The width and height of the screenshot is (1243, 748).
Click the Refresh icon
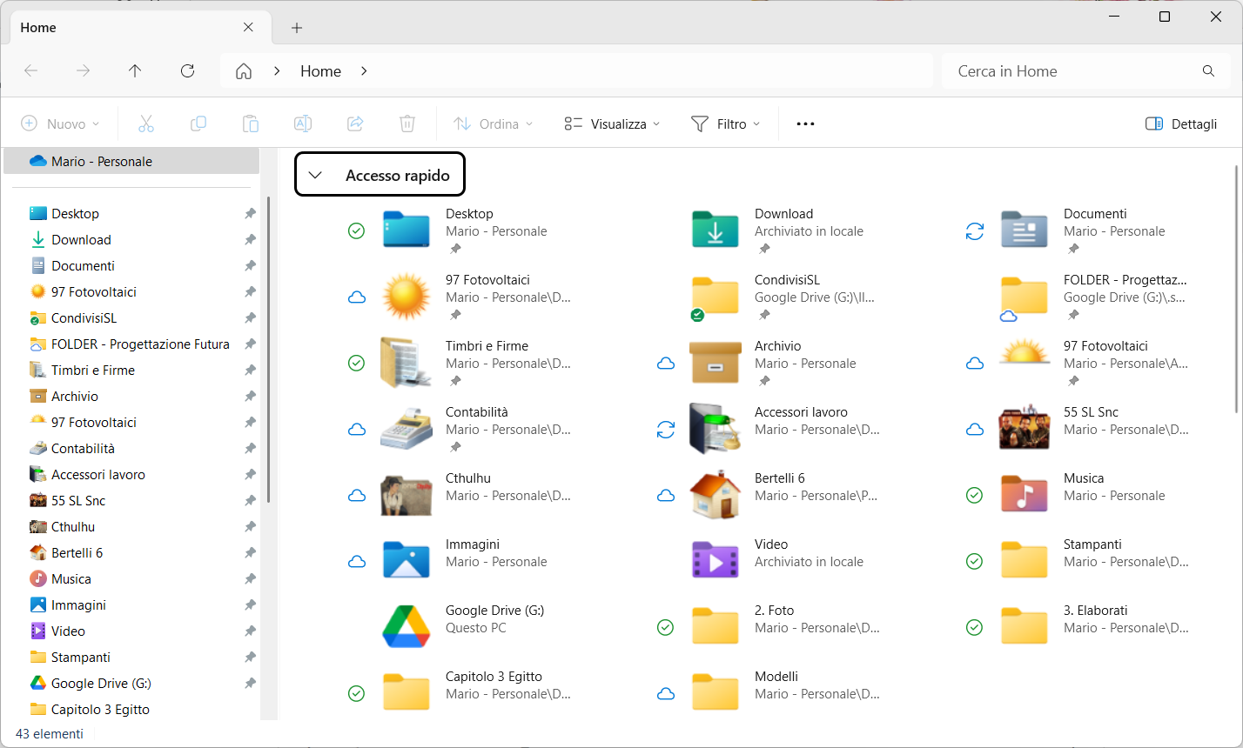pos(187,70)
